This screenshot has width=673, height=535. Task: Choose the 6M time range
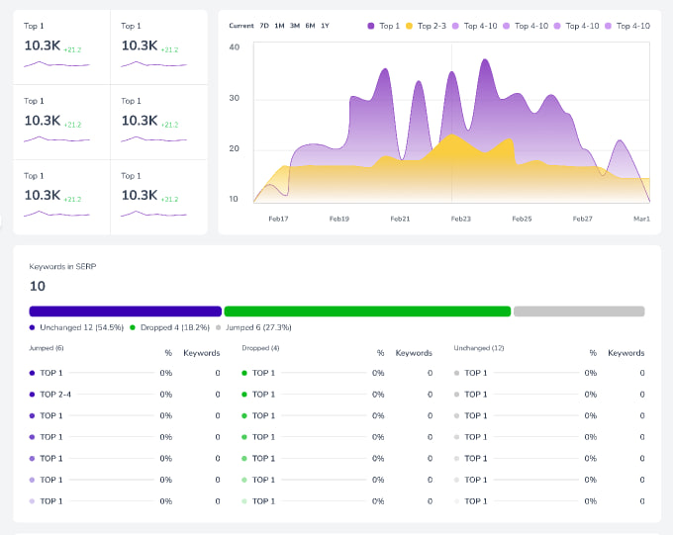tap(310, 26)
